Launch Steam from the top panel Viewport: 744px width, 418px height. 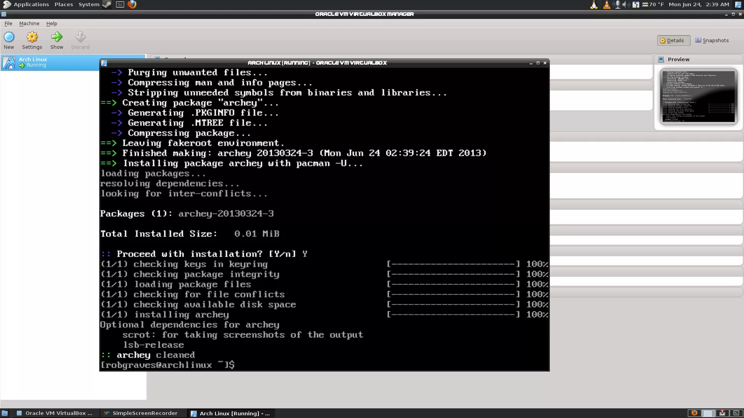(x=107, y=4)
